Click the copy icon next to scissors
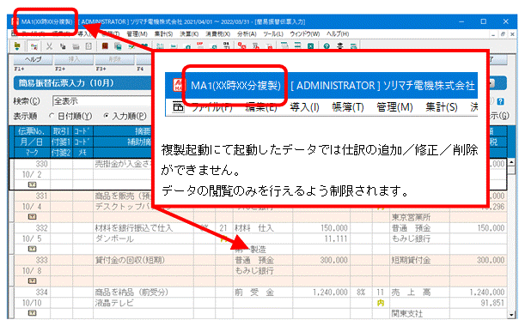The height and width of the screenshot is (320, 519). click(x=63, y=46)
